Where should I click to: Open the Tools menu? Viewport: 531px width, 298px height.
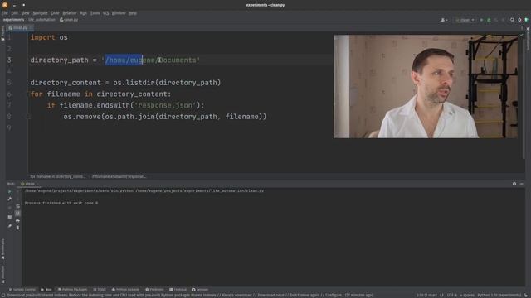click(x=95, y=13)
